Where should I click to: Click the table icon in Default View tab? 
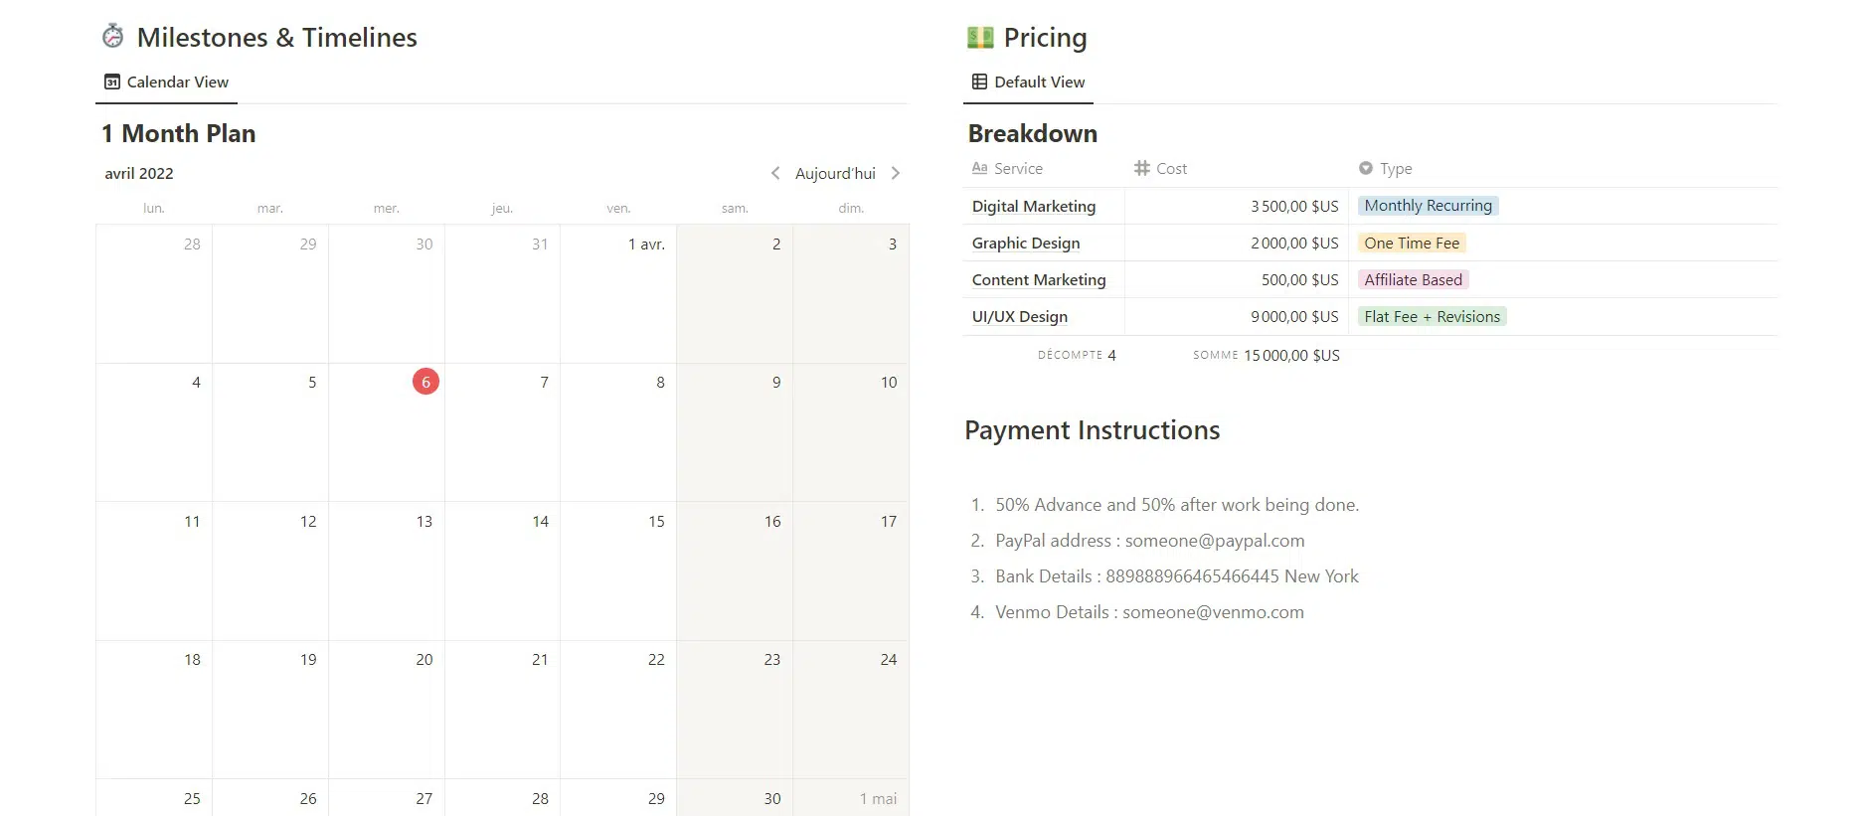pyautogui.click(x=979, y=82)
